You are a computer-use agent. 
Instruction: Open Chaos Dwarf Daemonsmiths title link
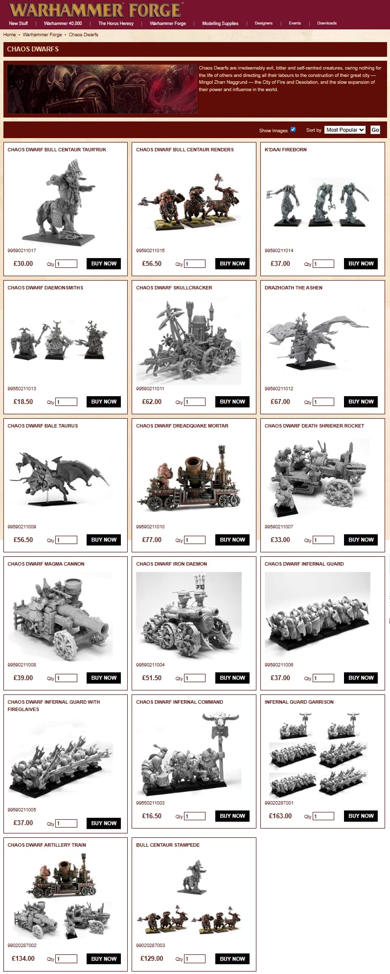click(x=46, y=288)
